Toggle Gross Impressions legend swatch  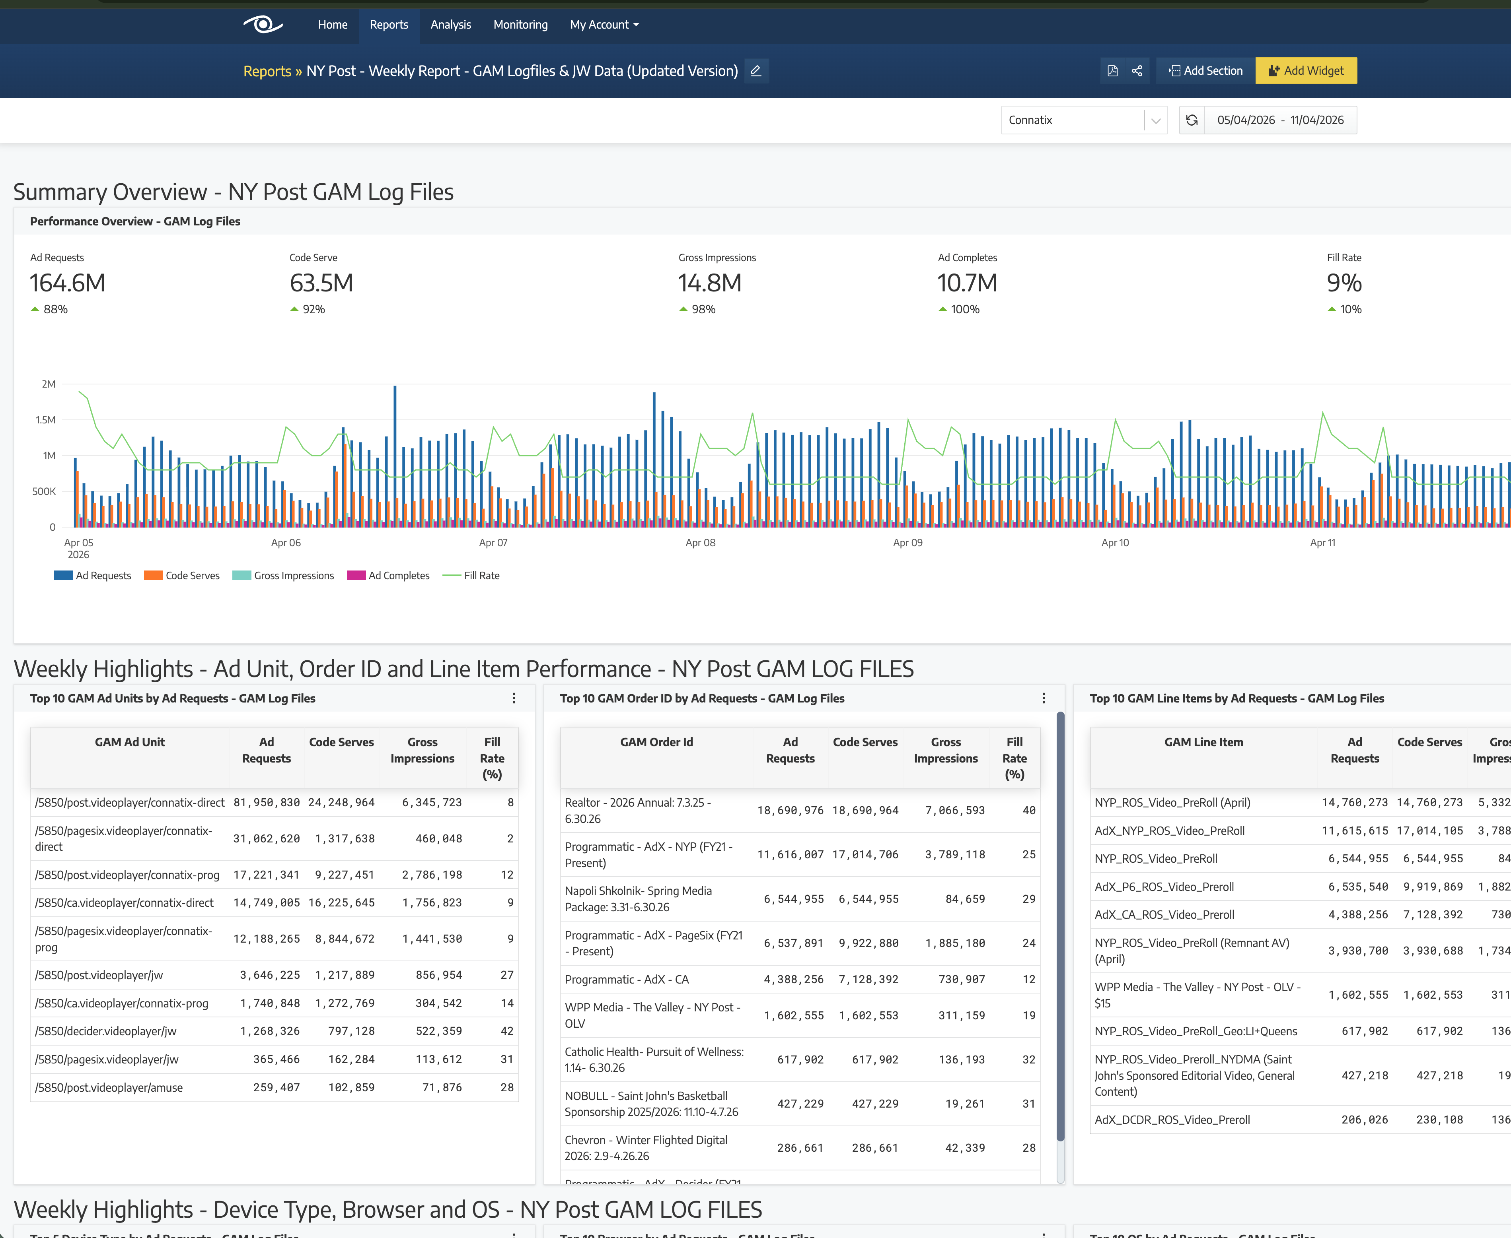click(242, 576)
